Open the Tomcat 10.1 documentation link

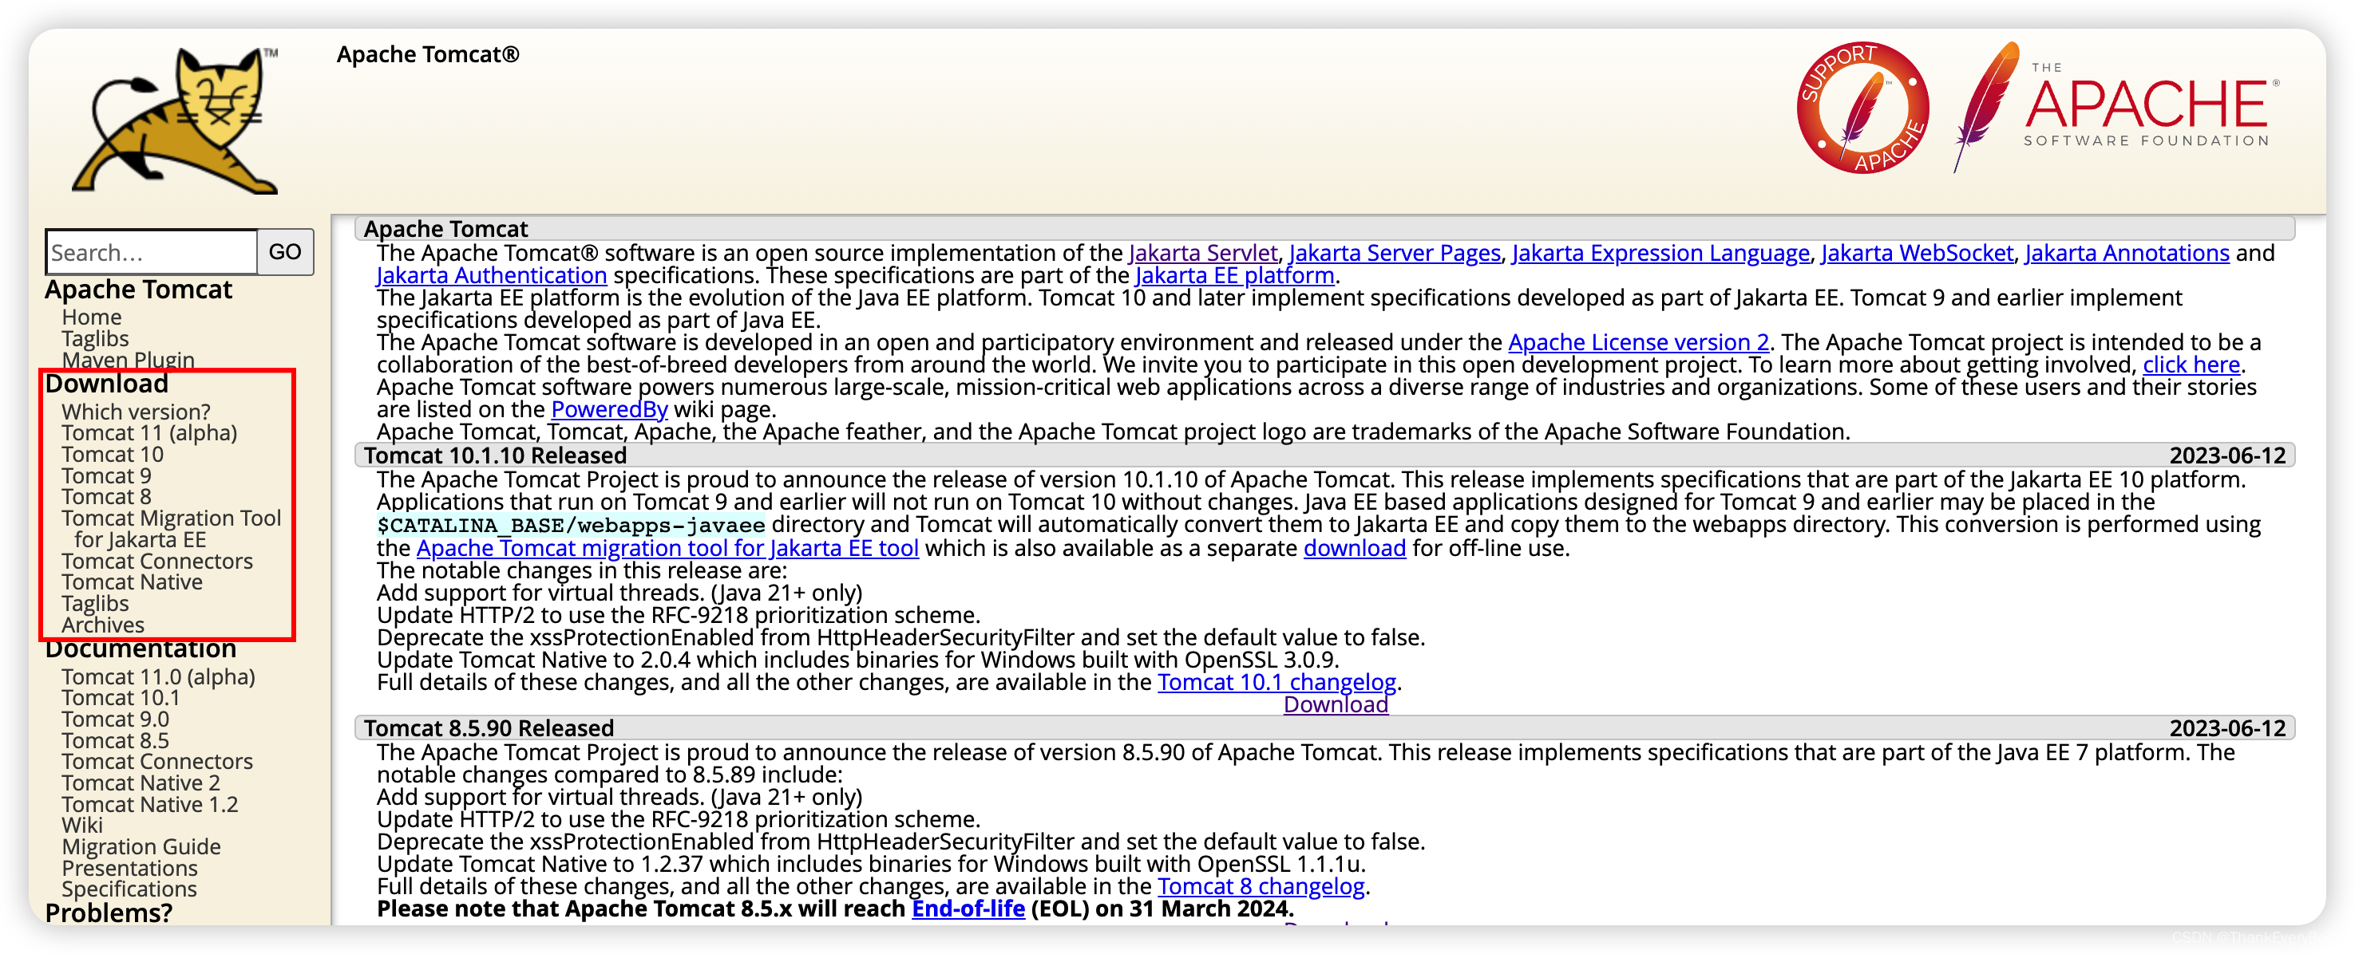pyautogui.click(x=121, y=698)
